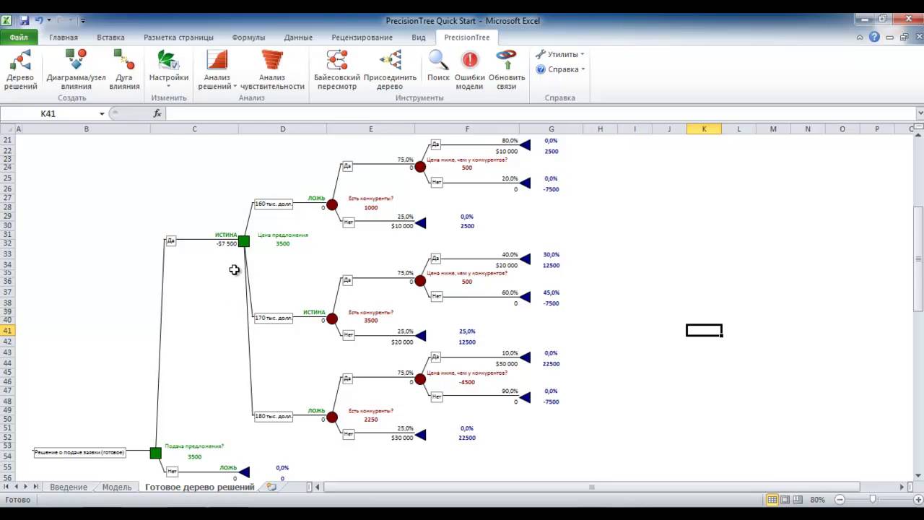Viewport: 924px width, 520px height.
Task: Click the insert function fx button
Action: pos(157,113)
